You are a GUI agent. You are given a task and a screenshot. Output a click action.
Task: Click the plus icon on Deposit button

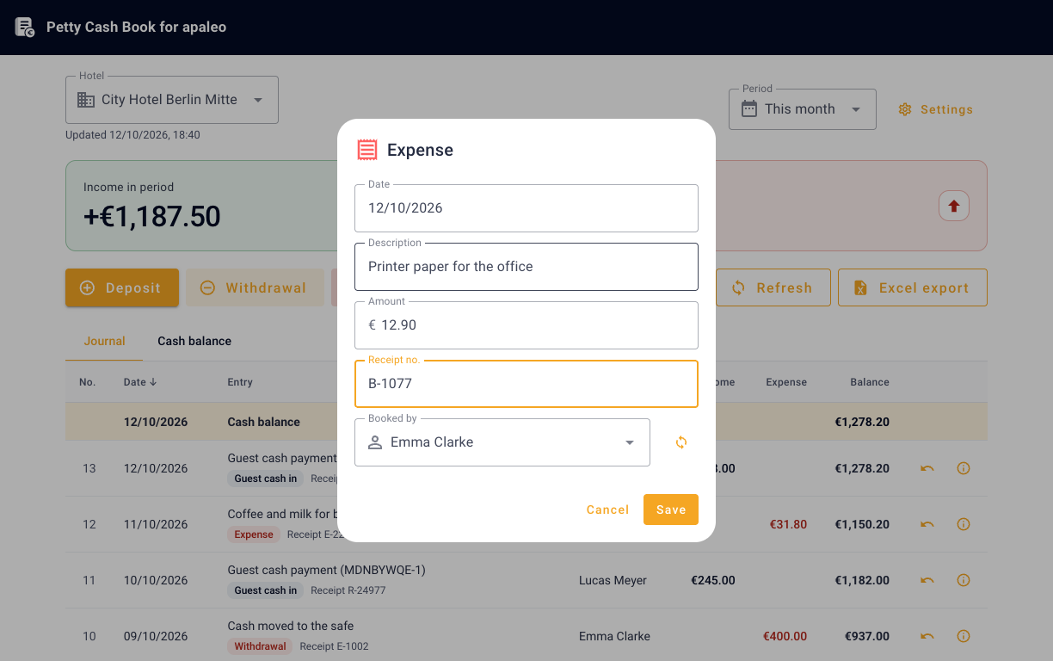87,288
